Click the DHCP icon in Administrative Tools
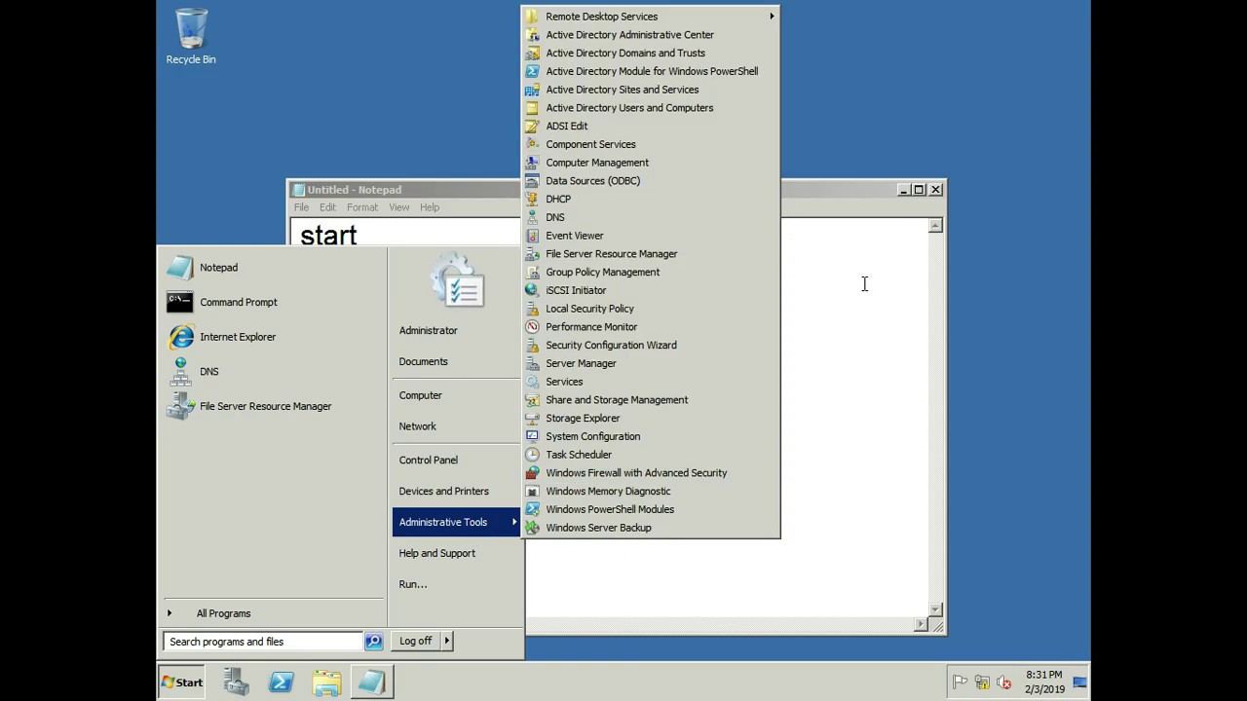The height and width of the screenshot is (701, 1247). pyautogui.click(x=532, y=199)
